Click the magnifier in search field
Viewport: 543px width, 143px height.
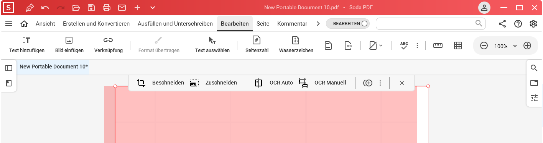(479, 23)
